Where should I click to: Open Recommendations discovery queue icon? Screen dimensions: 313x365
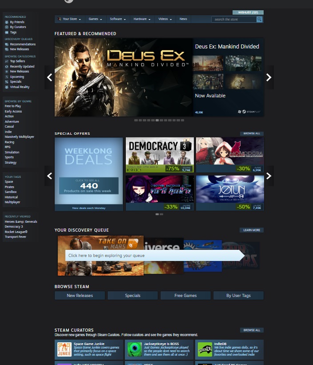click(7, 44)
